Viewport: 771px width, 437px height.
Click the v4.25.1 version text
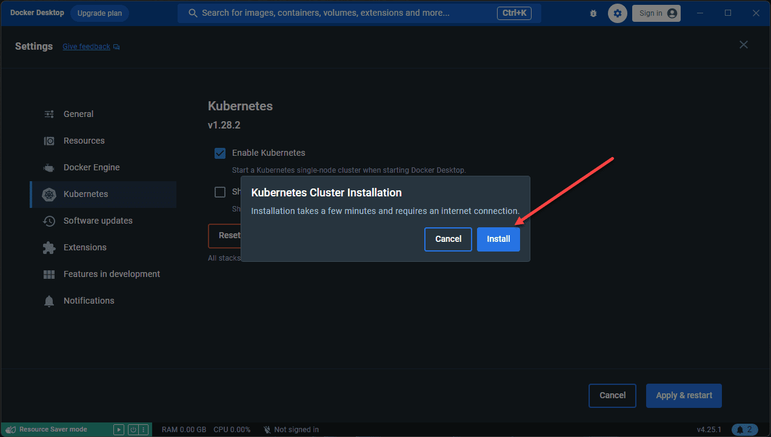709,430
